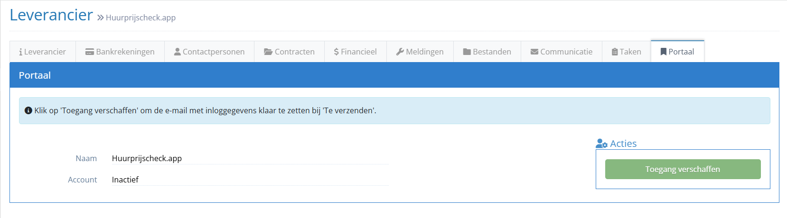The image size is (787, 218).
Task: Click the person icon for Contactpersonen
Action: pos(178,52)
